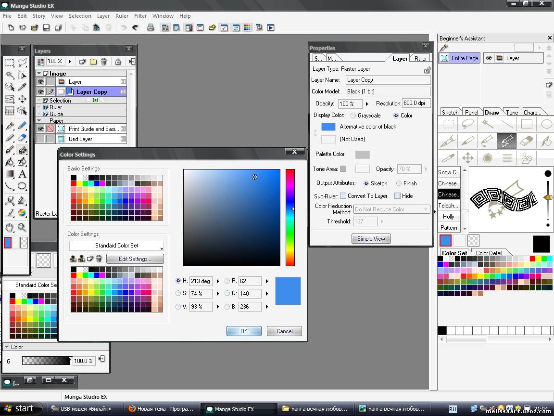The image size is (554, 416).
Task: Collapse the Paper layer group
Action: pos(39,121)
